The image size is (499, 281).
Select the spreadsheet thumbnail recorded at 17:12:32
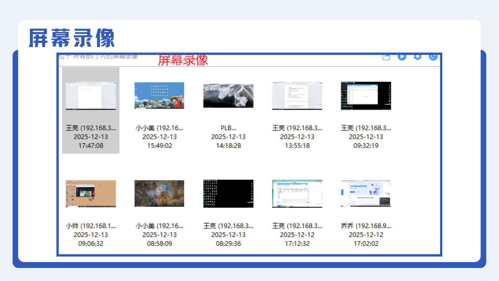[297, 194]
